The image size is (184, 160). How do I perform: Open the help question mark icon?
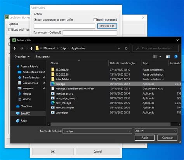[176, 57]
